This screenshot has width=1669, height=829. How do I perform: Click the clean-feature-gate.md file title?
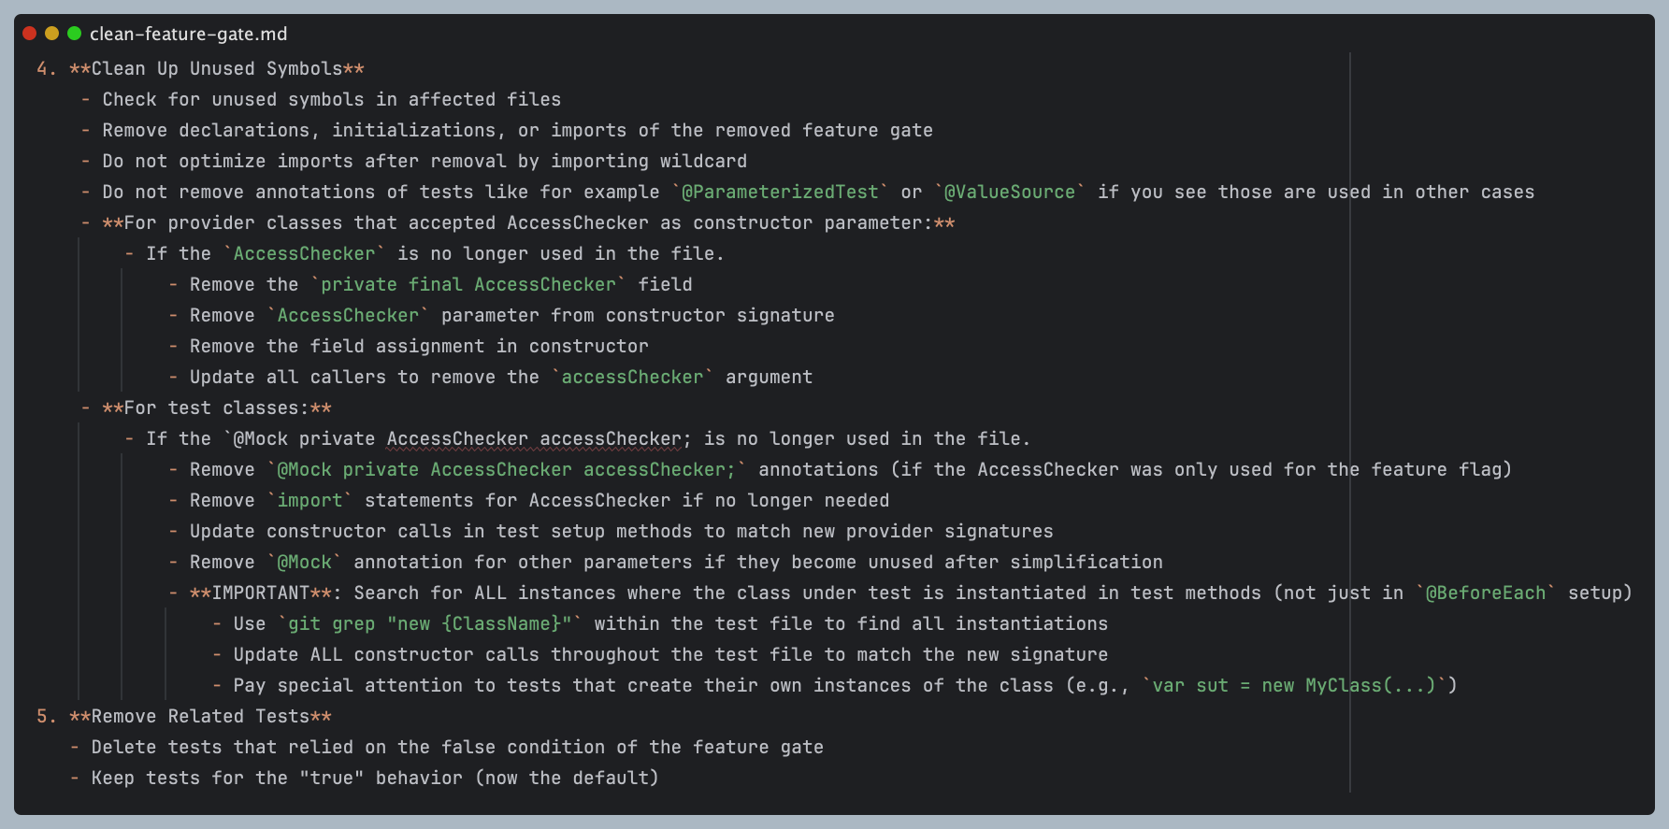[x=188, y=35]
